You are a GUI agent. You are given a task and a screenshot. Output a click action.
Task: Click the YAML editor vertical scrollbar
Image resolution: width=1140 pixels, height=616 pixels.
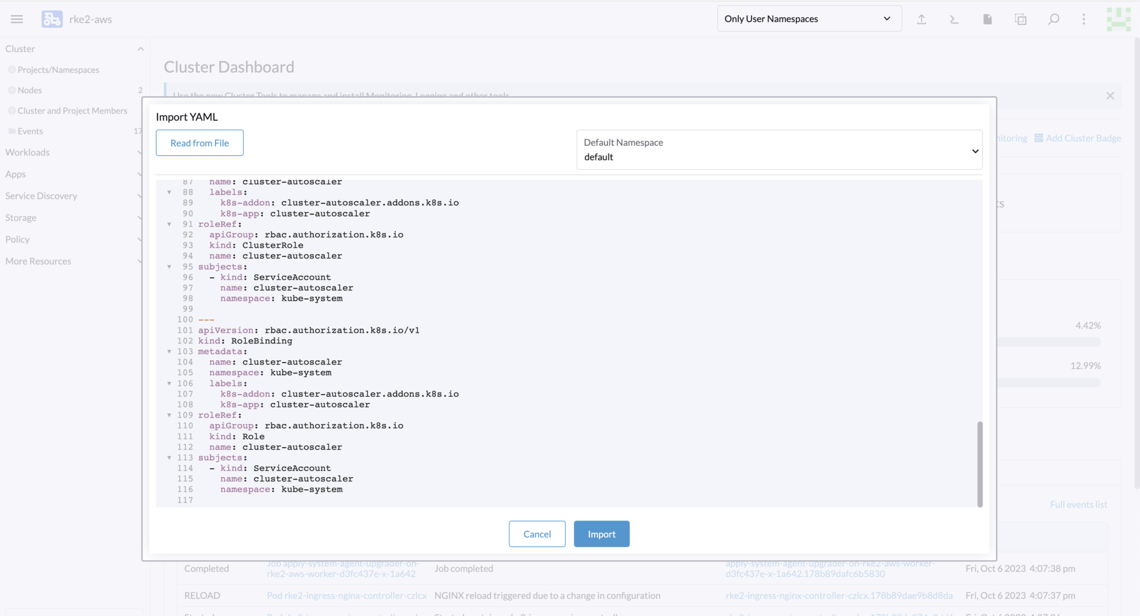[980, 464]
